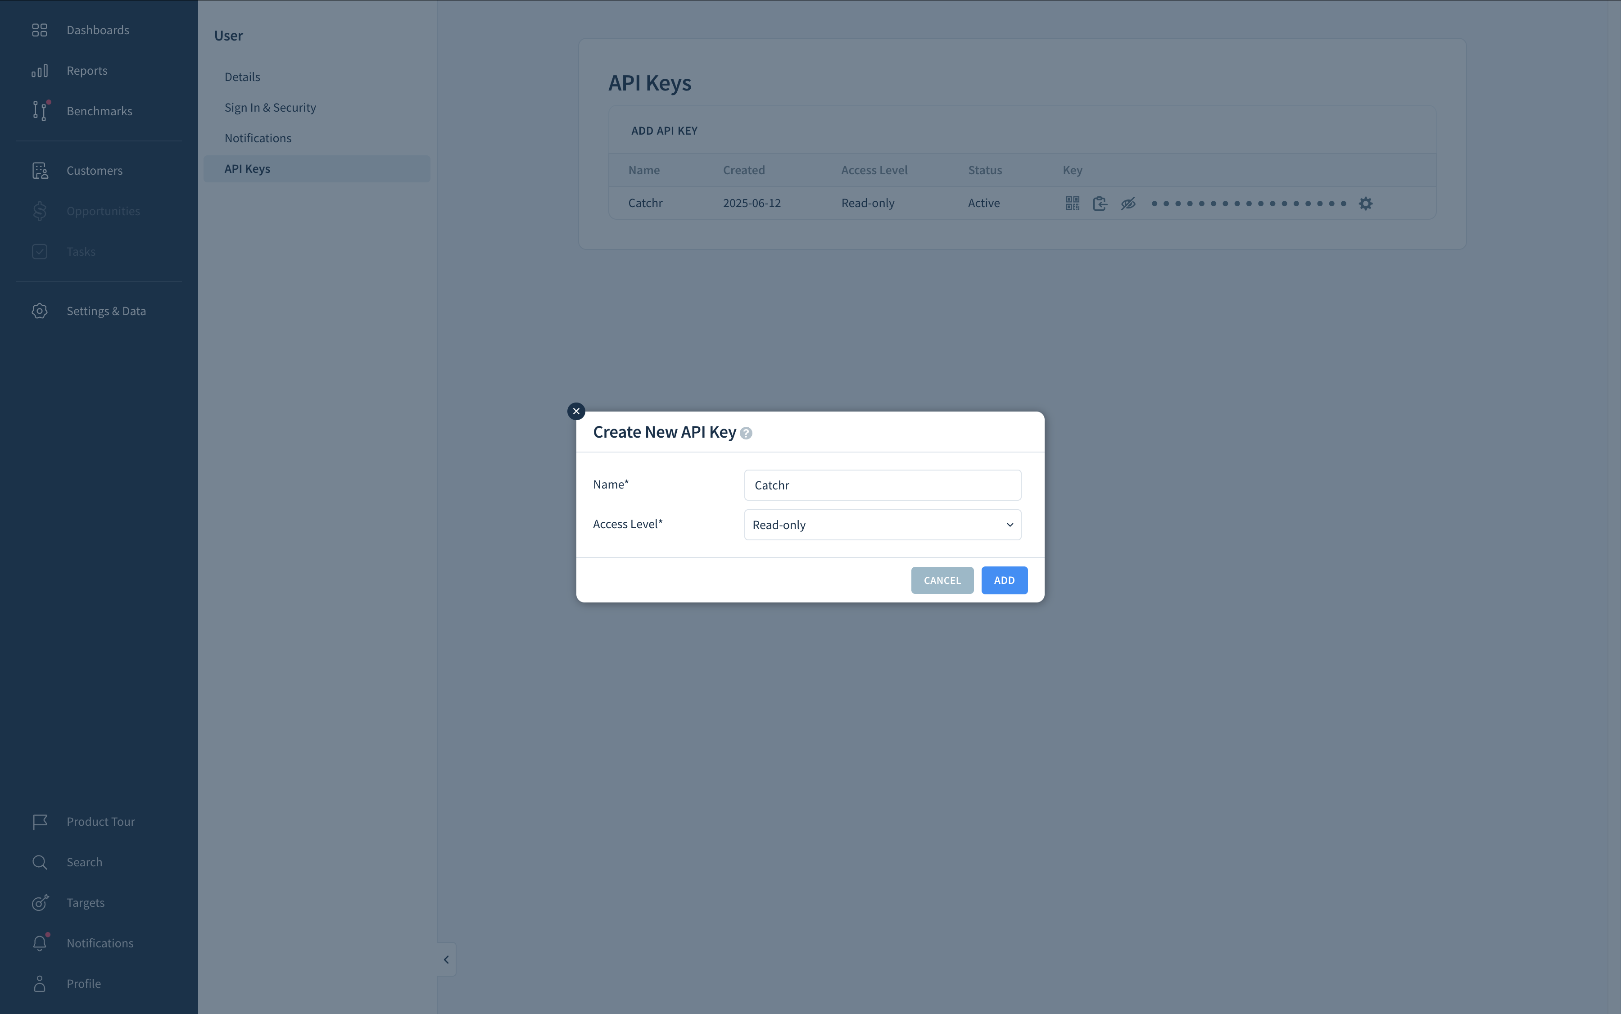
Task: Reveal the hidden Catchr API key
Action: click(x=1128, y=203)
